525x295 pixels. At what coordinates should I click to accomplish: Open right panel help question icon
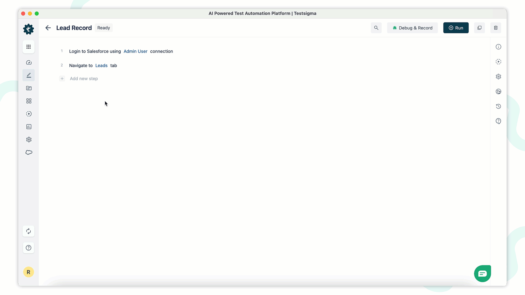point(498,121)
